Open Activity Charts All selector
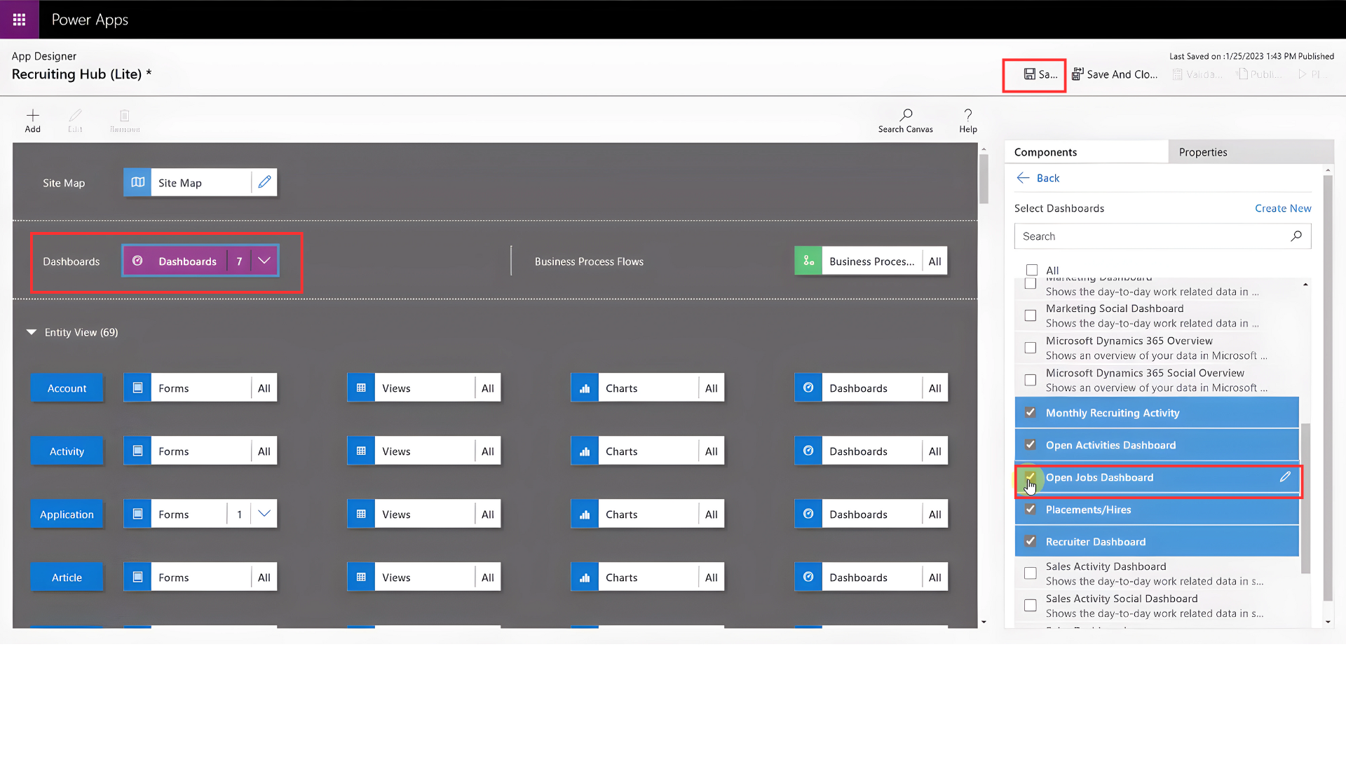Viewport: 1346px width, 757px height. click(x=712, y=451)
